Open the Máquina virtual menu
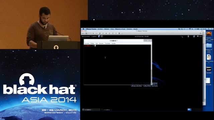214x120 pixels. [120, 29]
